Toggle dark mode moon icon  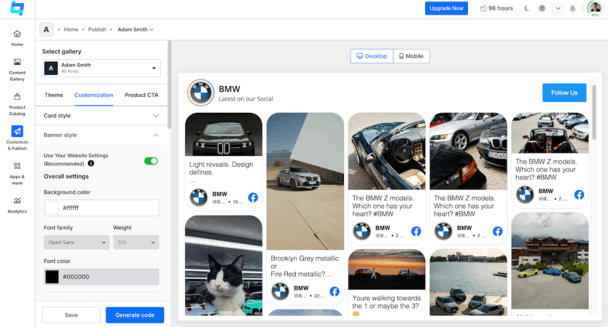[x=527, y=8]
